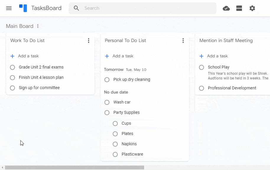Click the TasksBoard logo icon
Viewport: 270px width, 170px height.
coord(23,8)
